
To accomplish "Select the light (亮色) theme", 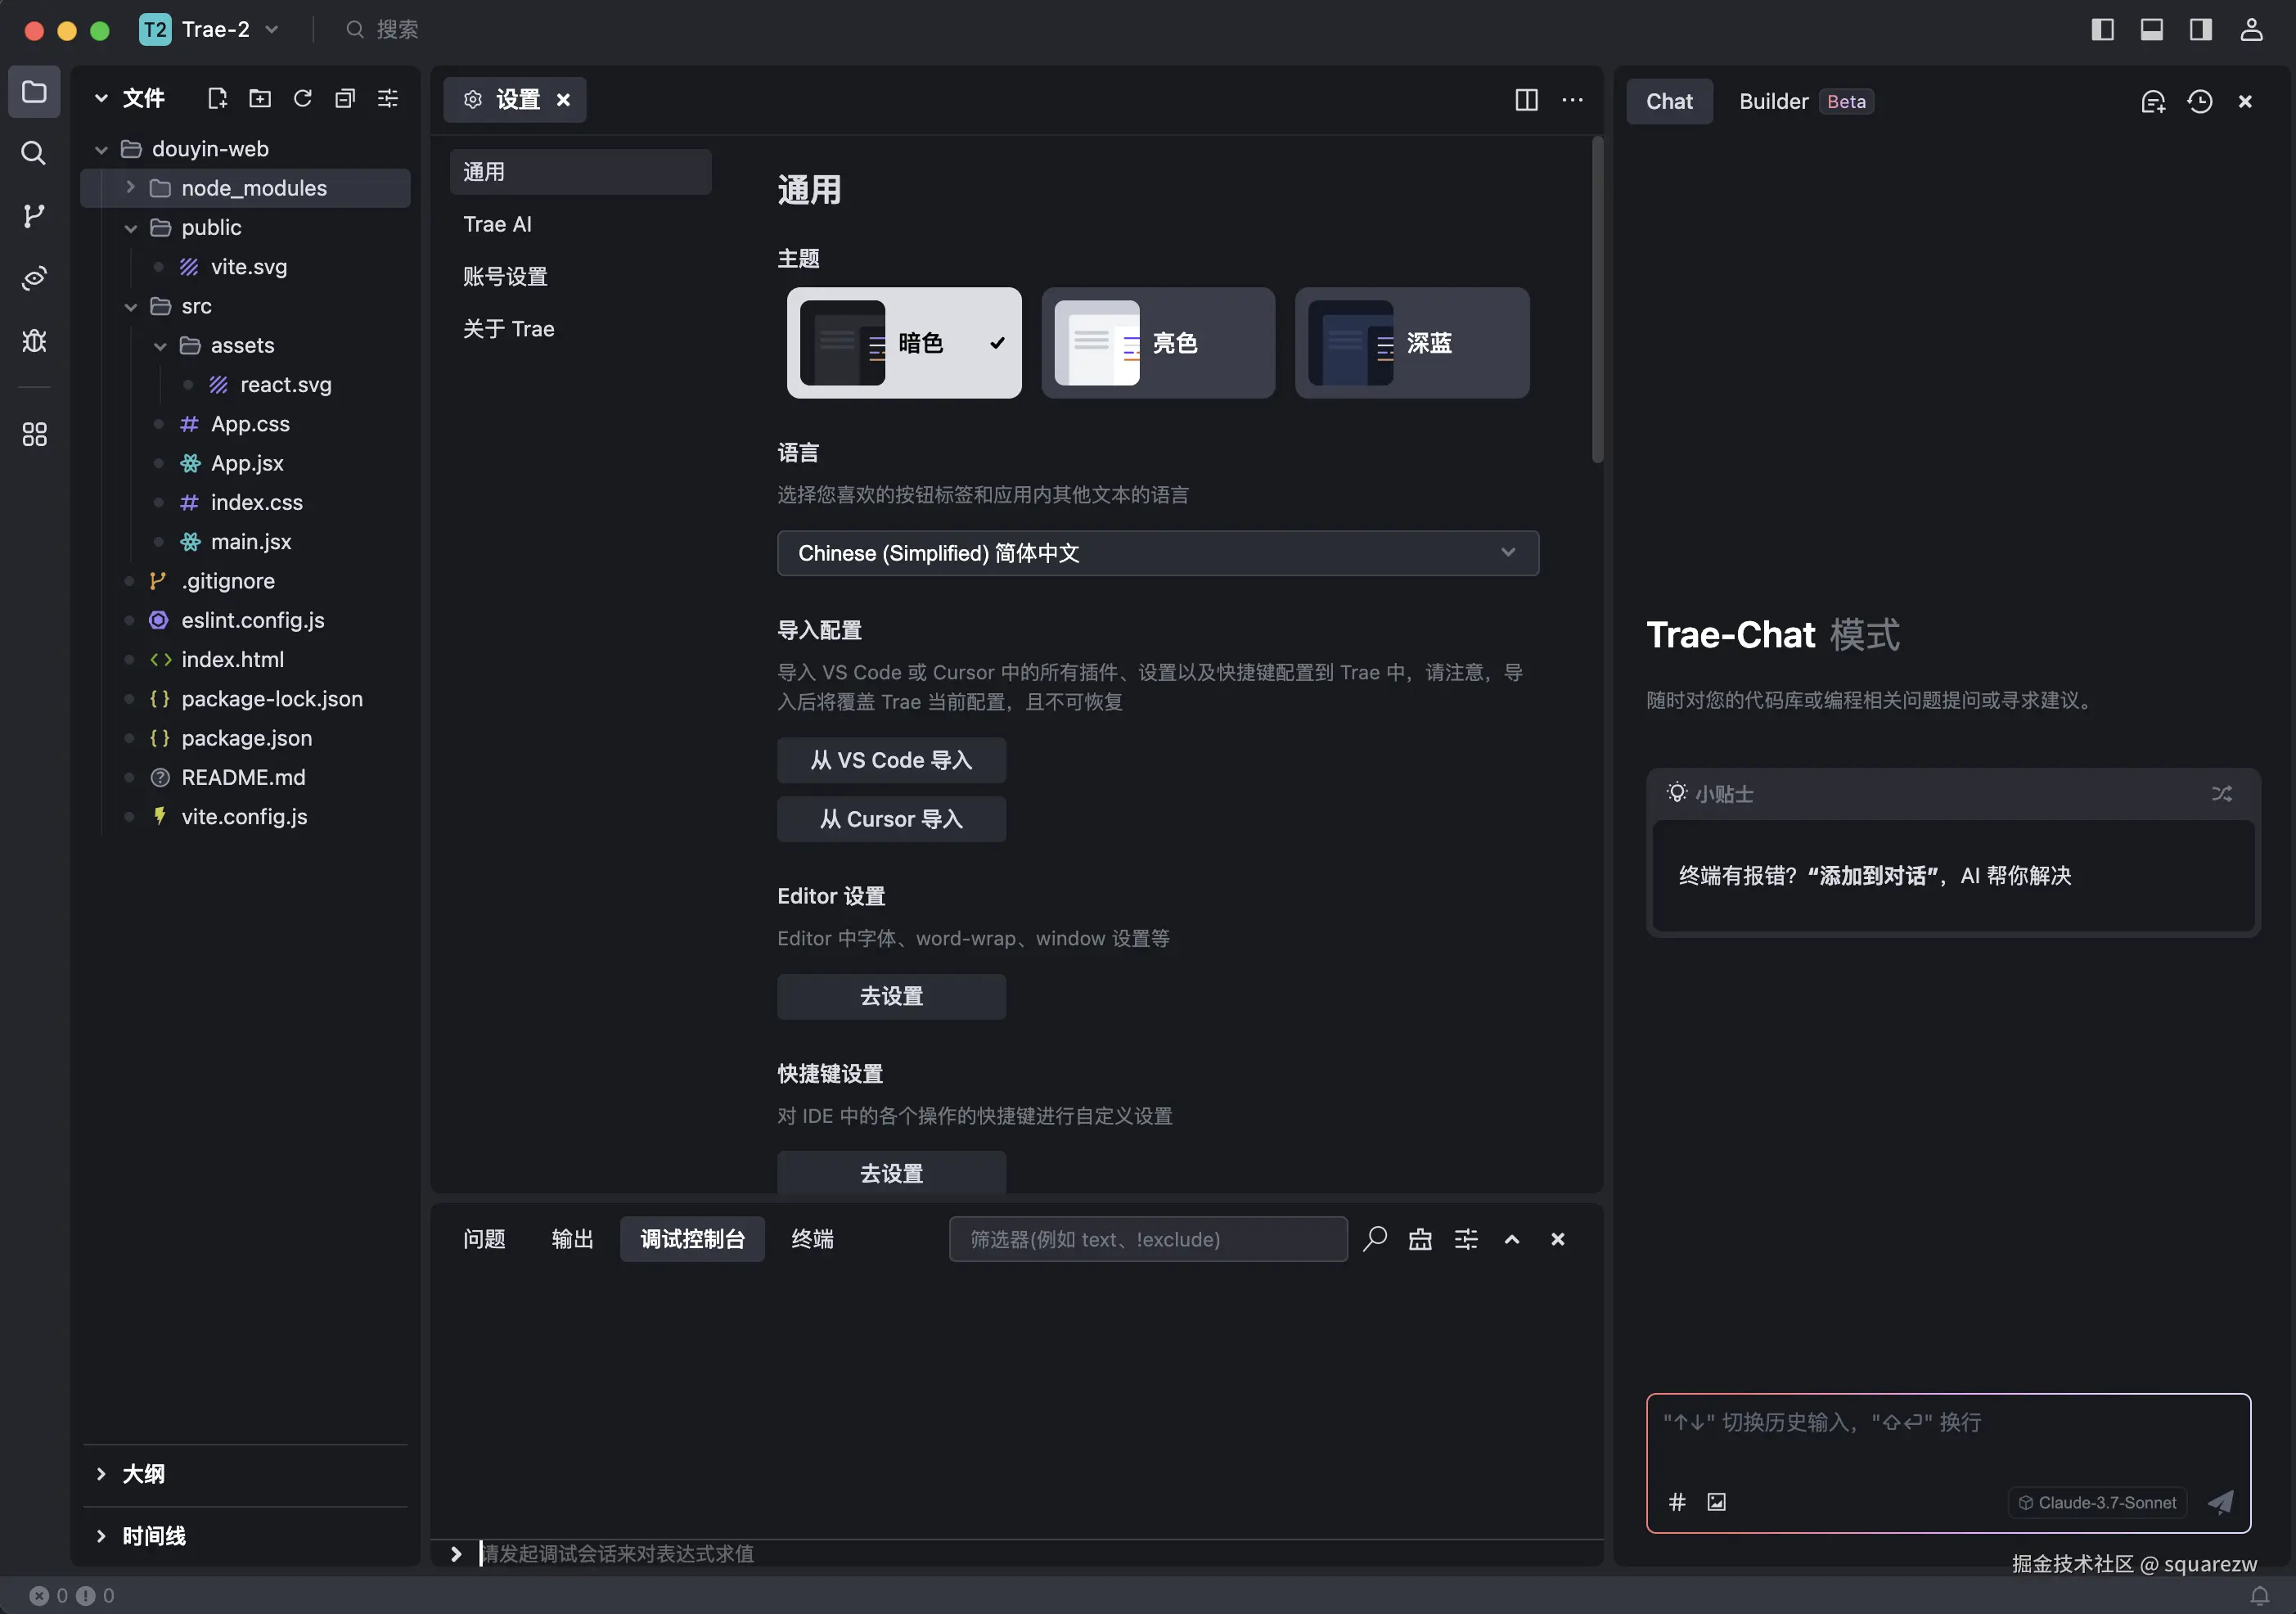I will click(1158, 343).
